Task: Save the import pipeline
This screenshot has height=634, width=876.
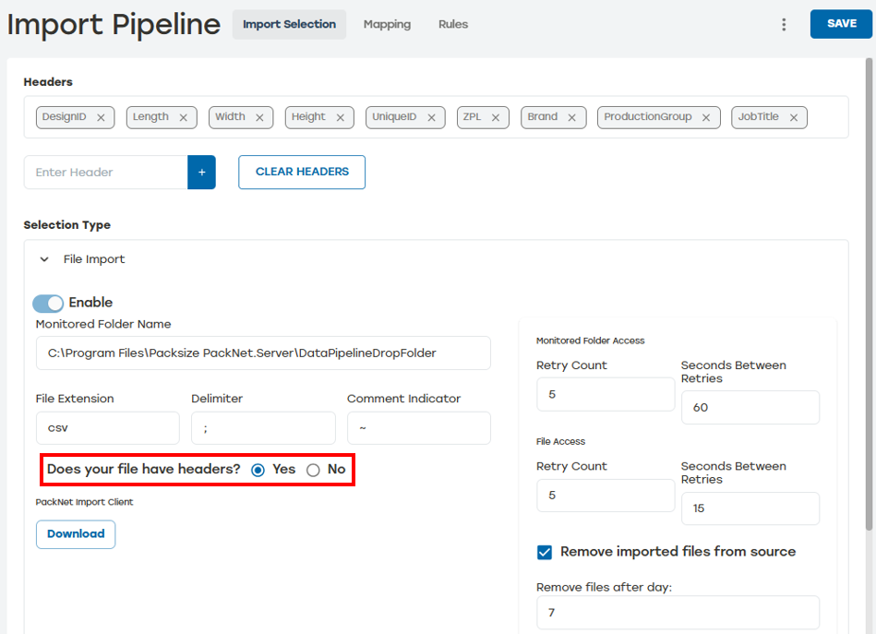Action: (841, 23)
